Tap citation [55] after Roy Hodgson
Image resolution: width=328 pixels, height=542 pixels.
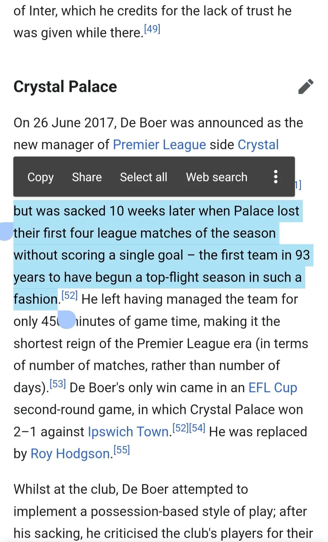[x=122, y=450]
